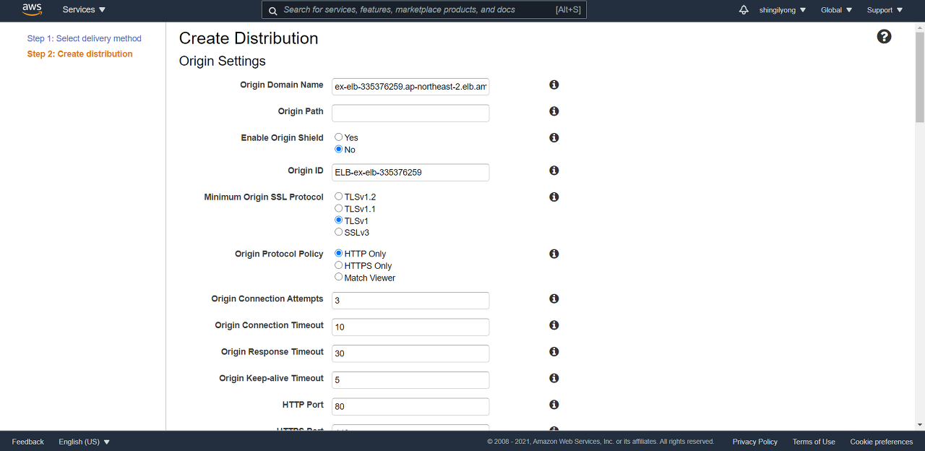Show info for Origin Keep-alive Timeout
This screenshot has height=451, width=925.
pyautogui.click(x=554, y=378)
